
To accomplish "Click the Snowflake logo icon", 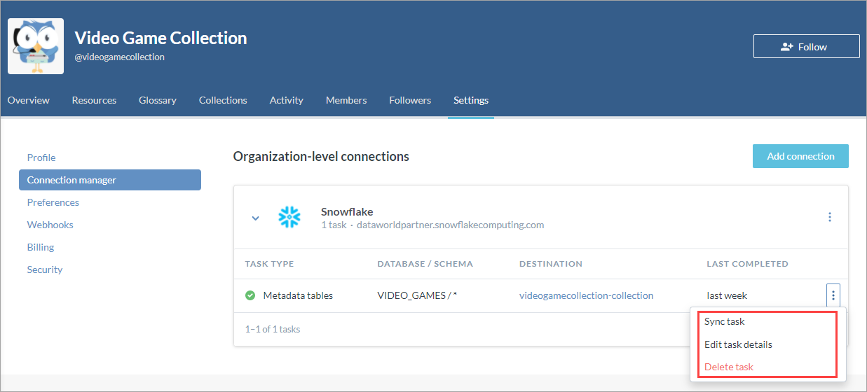I will pyautogui.click(x=289, y=218).
